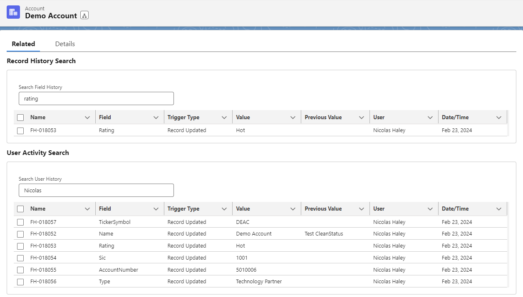Click the Search User History input

click(x=96, y=190)
